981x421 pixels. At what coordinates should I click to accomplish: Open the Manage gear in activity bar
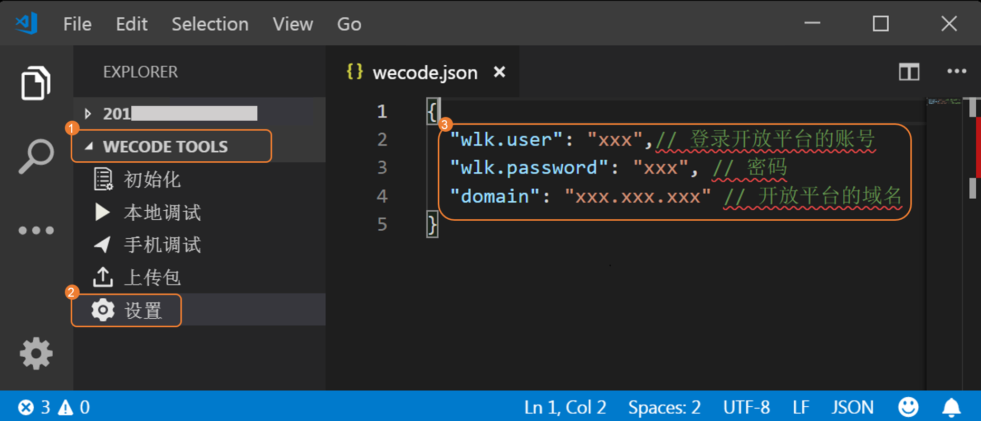[36, 353]
